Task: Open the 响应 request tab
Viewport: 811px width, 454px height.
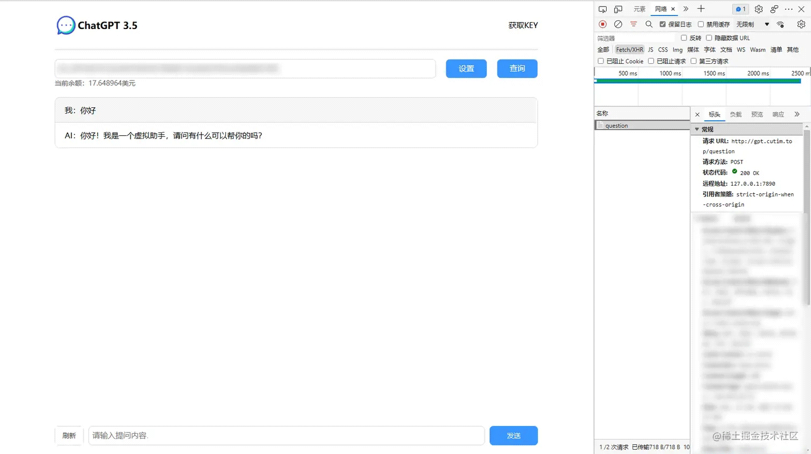Action: (778, 114)
